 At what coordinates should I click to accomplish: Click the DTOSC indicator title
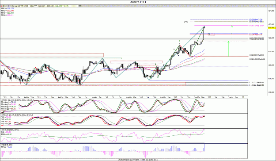[x=17, y=100]
